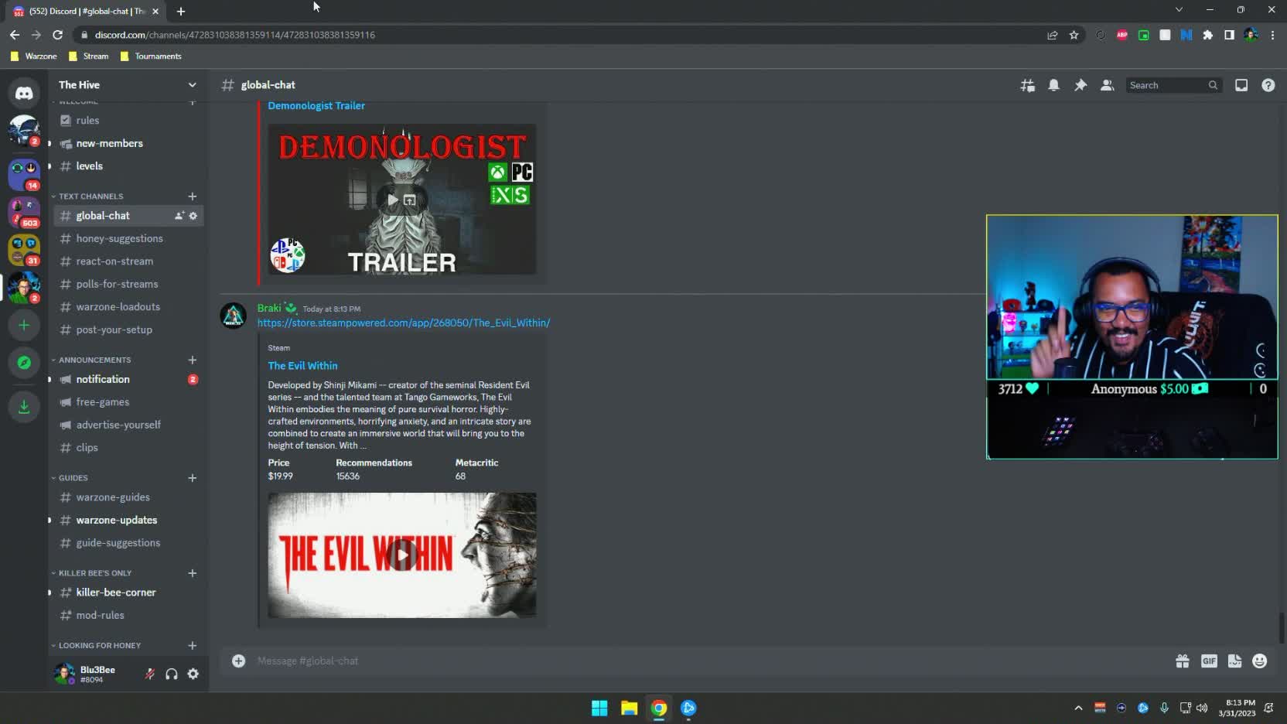This screenshot has height=724, width=1287.
Task: Open the store.steampowered.com Evil Within URL
Action: pos(404,323)
